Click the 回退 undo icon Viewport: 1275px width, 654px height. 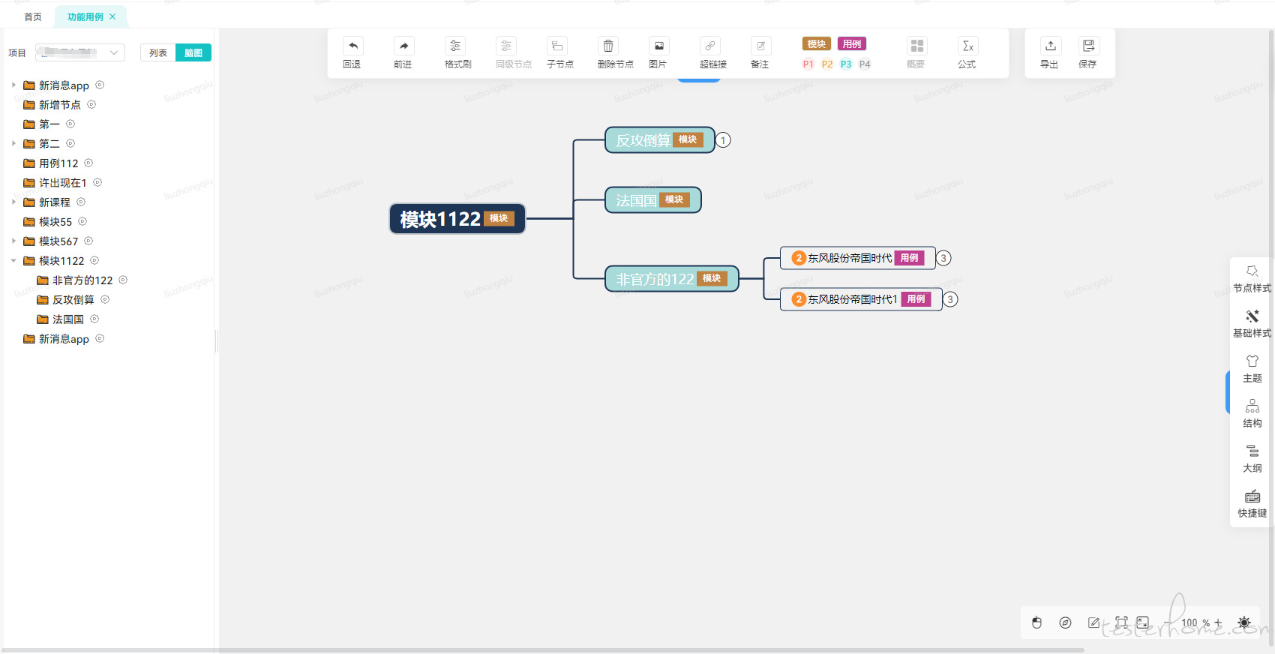pos(352,46)
